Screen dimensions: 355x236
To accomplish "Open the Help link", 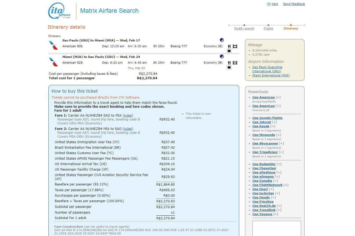I will (275, 4).
